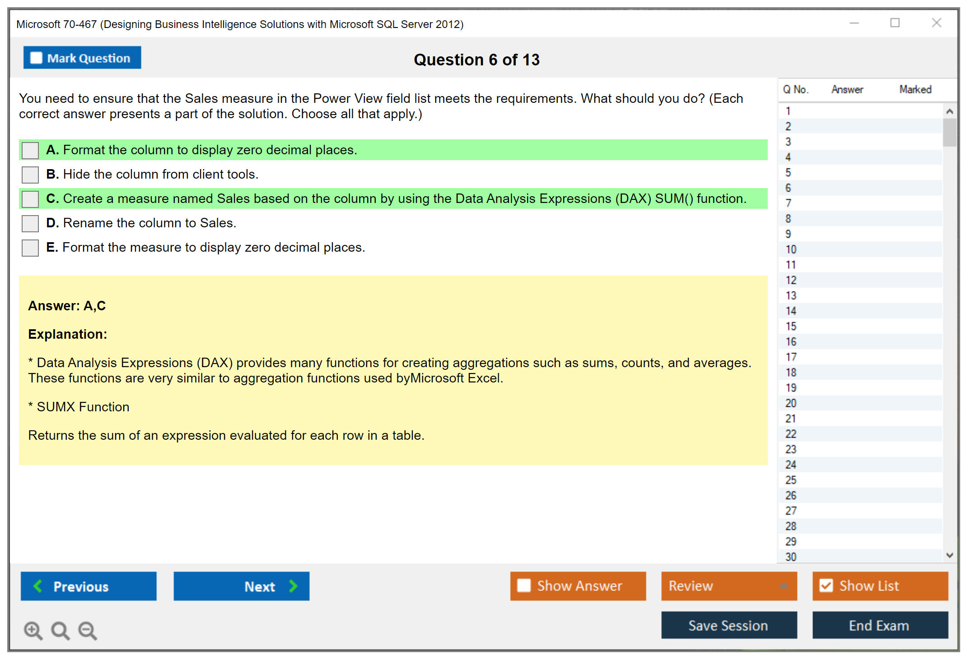Toggle the Mark Question checkbox

pos(36,57)
